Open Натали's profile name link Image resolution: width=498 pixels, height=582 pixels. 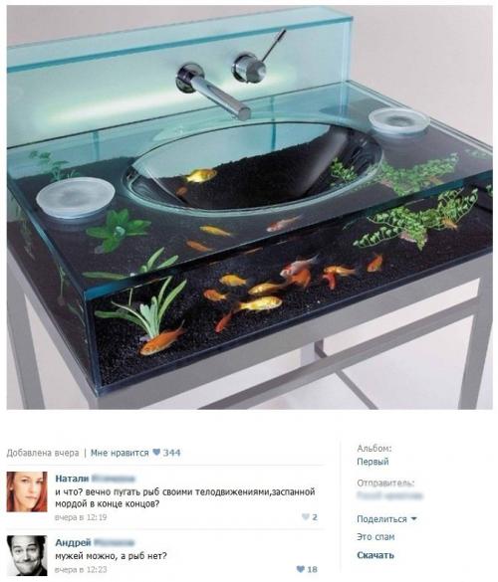click(95, 479)
